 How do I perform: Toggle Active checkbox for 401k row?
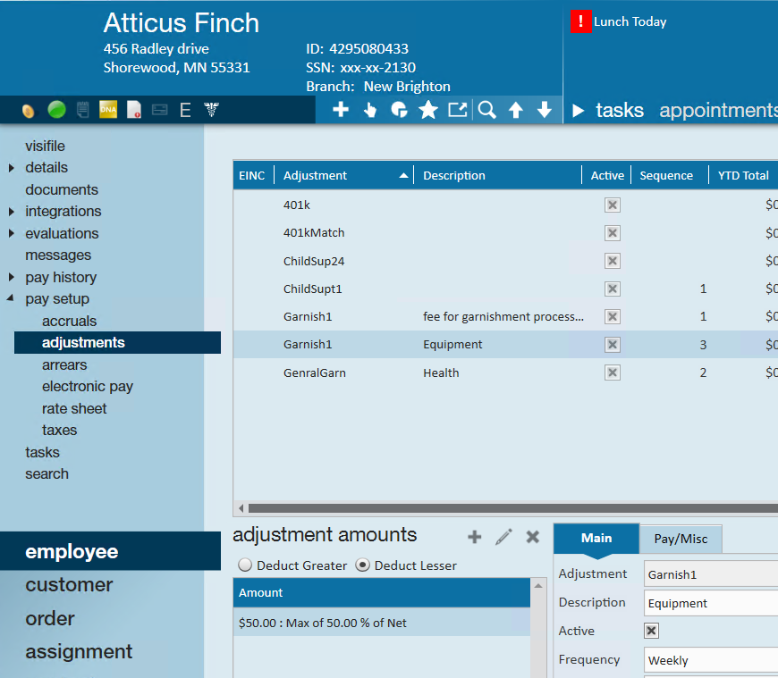tap(613, 205)
